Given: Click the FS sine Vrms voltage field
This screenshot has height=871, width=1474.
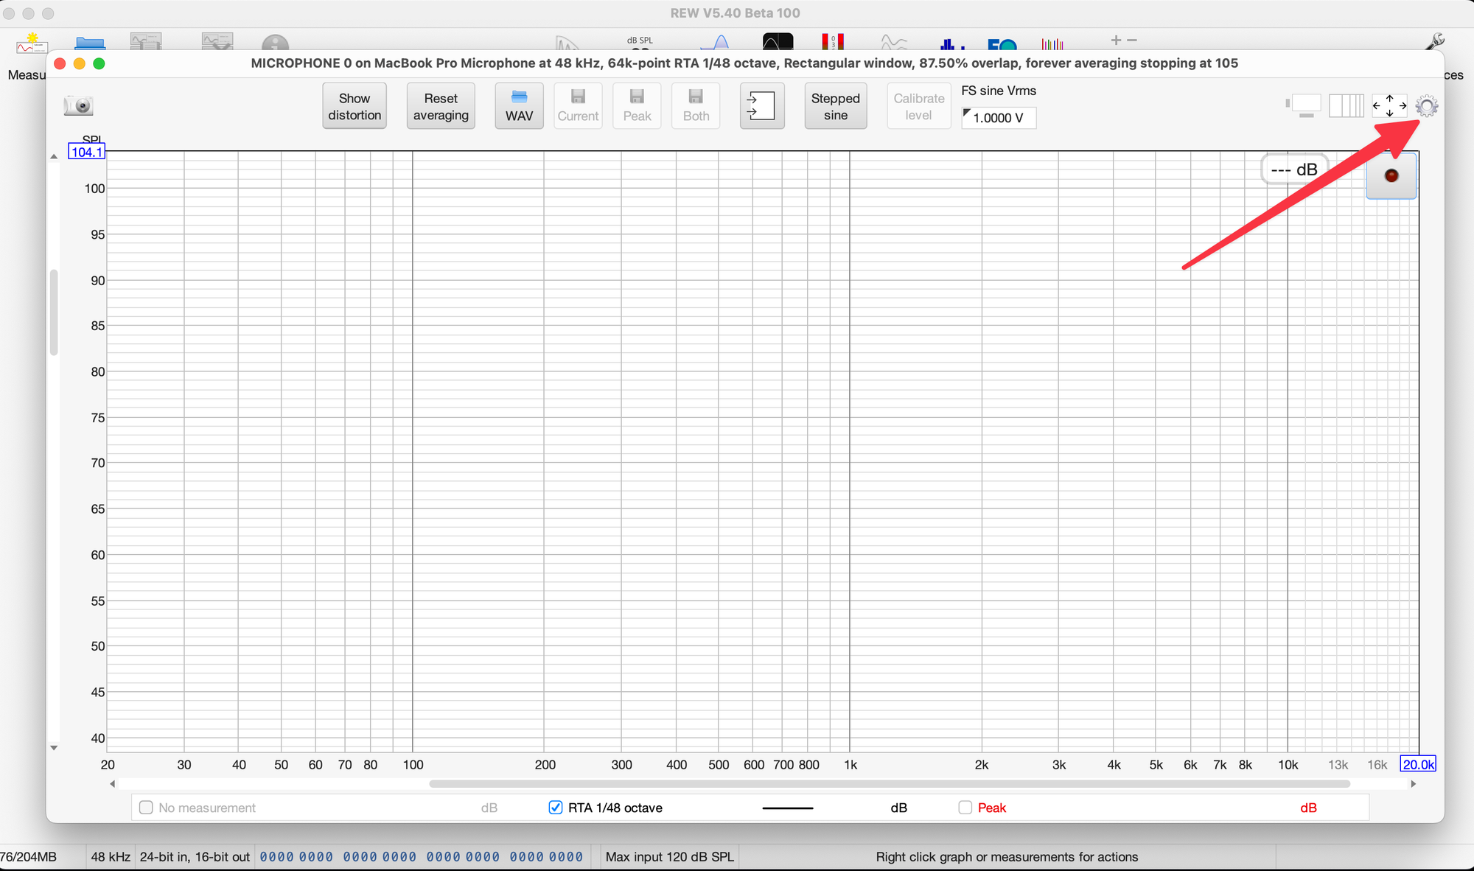Looking at the screenshot, I should 999,118.
